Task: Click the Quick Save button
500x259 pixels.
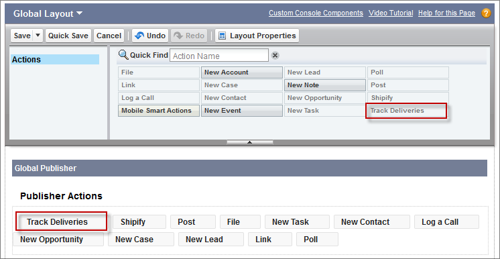Action: click(68, 36)
